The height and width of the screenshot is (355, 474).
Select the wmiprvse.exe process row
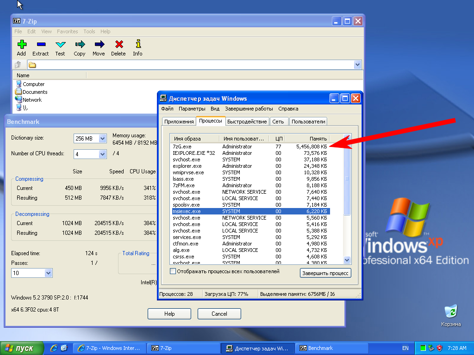[x=251, y=172]
